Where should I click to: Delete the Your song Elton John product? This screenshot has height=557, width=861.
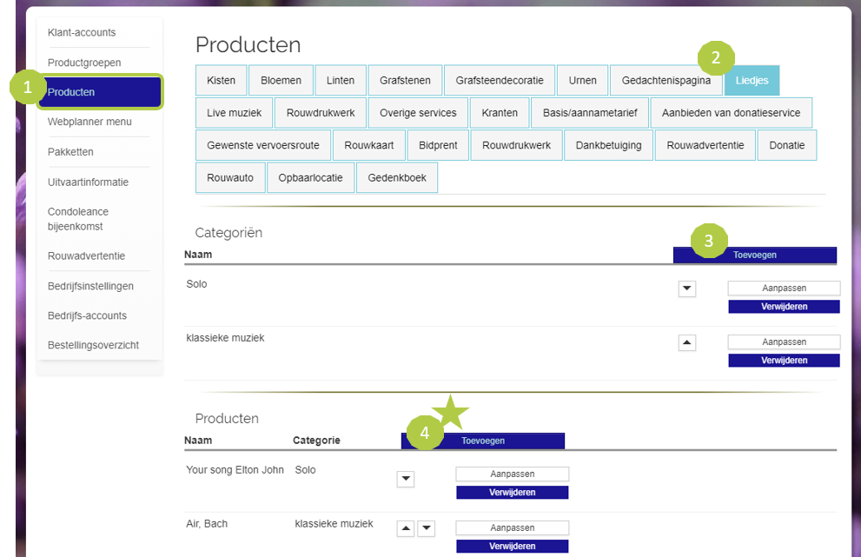click(x=512, y=493)
